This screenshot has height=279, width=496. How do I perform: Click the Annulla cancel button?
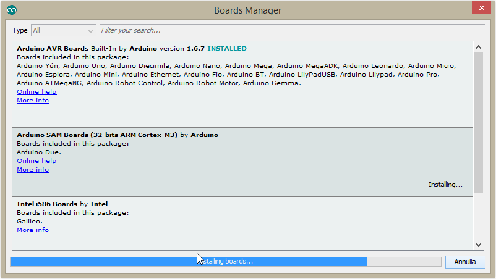465,262
